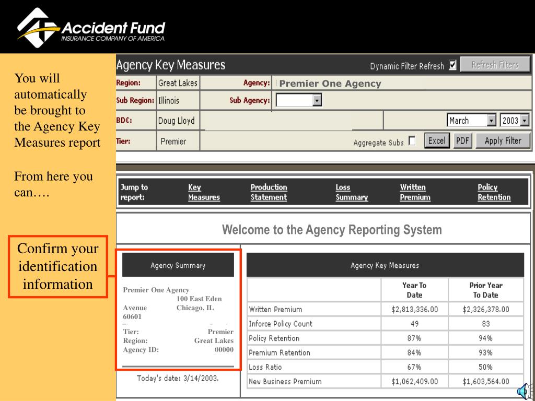
Task: Export the report with PDF button
Action: [463, 140]
